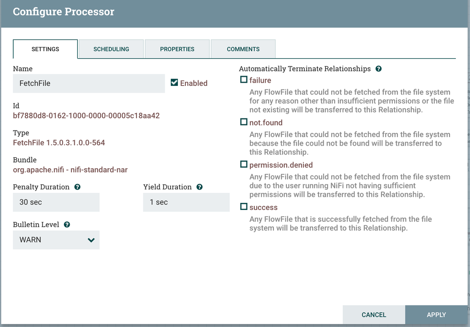Viewport: 470px width, 327px height.
Task: Check the success relationship checkbox
Action: click(244, 207)
